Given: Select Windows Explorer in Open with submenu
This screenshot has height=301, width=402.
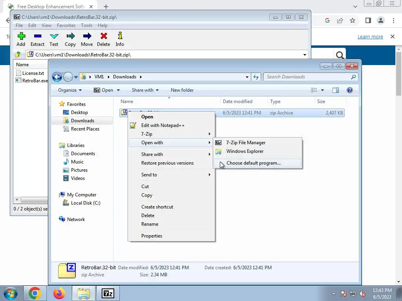Looking at the screenshot, I should [x=258, y=151].
